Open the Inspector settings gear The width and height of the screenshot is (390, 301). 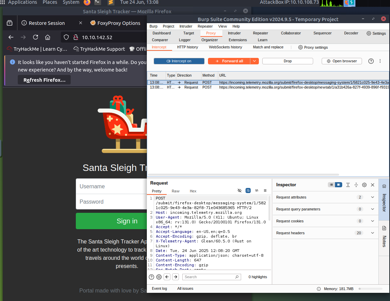pos(364,185)
